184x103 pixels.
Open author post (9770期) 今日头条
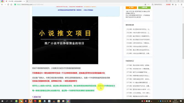[x=138, y=93]
